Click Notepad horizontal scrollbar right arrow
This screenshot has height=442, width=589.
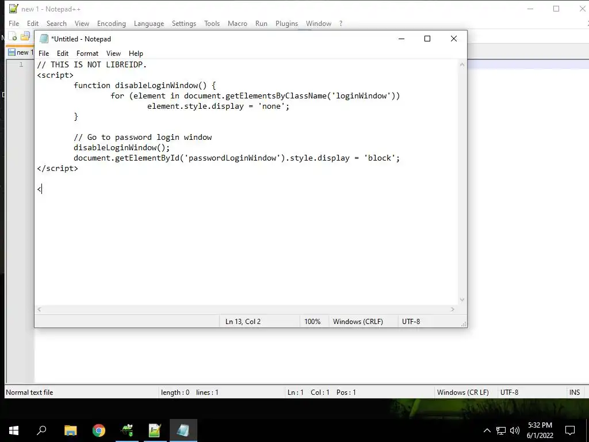coord(453,309)
